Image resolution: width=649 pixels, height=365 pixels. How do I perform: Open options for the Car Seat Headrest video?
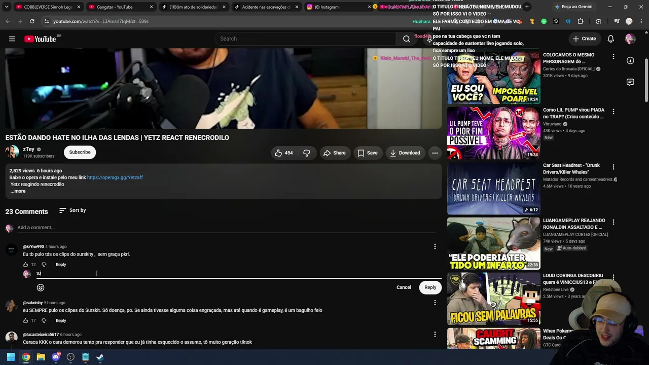614,167
